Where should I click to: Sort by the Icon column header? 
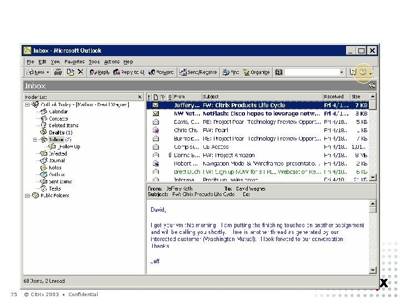point(156,97)
